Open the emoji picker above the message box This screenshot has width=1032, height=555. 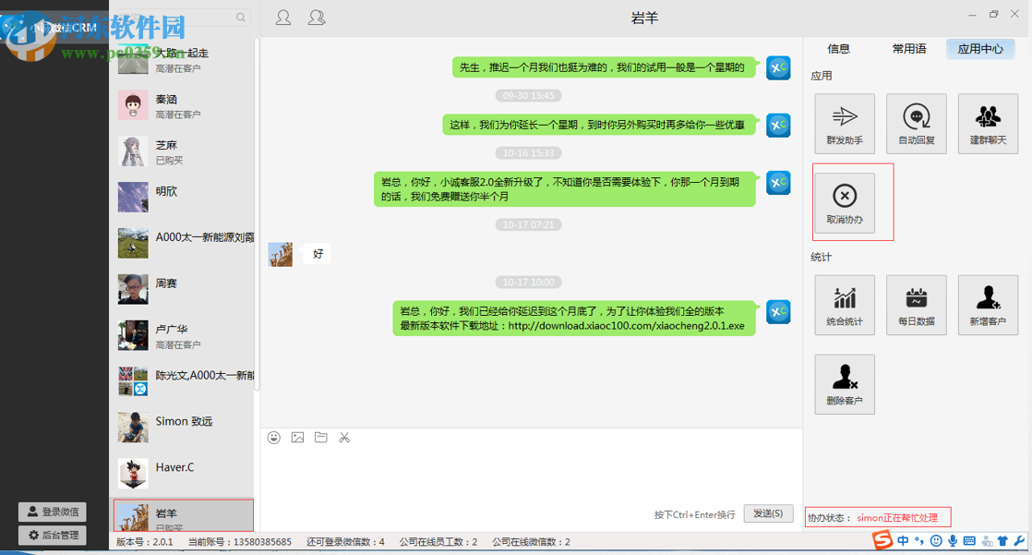point(273,437)
